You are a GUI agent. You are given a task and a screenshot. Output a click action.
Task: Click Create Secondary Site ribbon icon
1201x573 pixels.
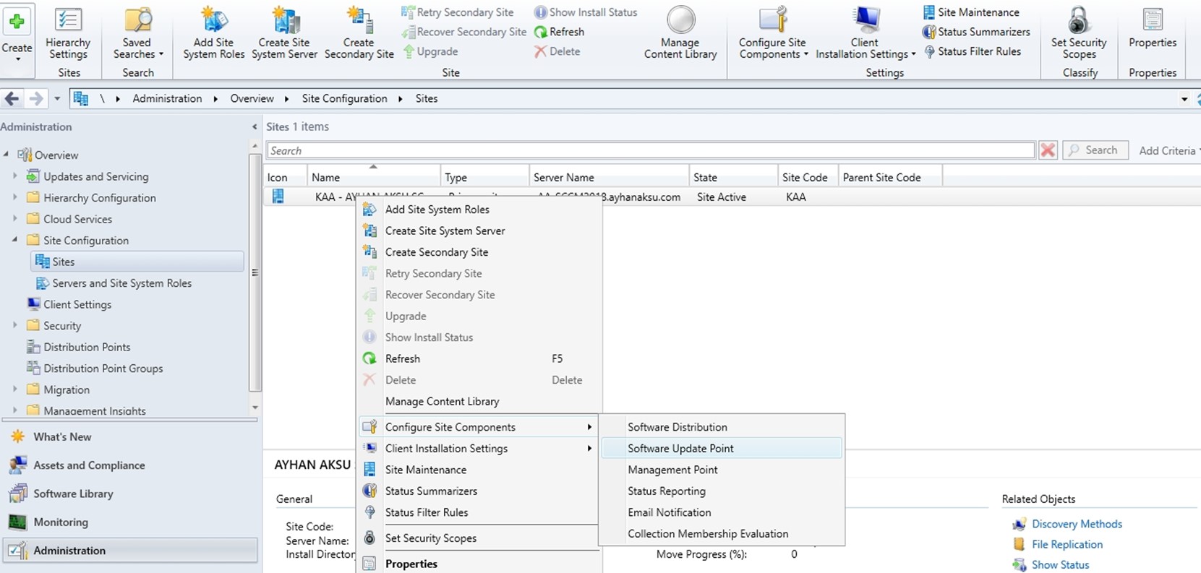[359, 34]
